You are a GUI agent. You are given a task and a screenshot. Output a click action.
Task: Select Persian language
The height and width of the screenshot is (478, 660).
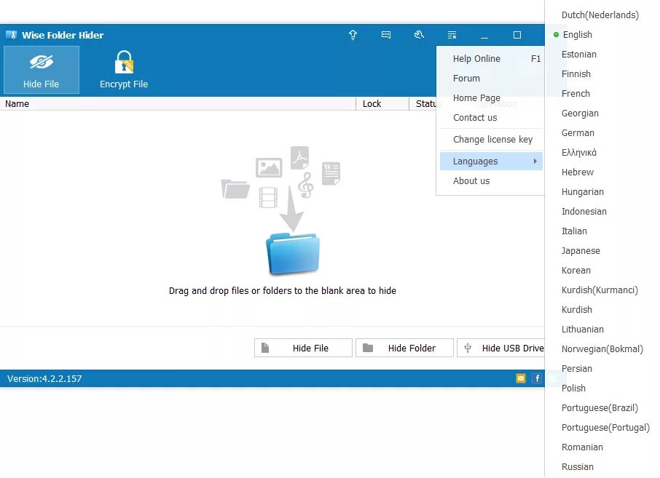(x=577, y=369)
